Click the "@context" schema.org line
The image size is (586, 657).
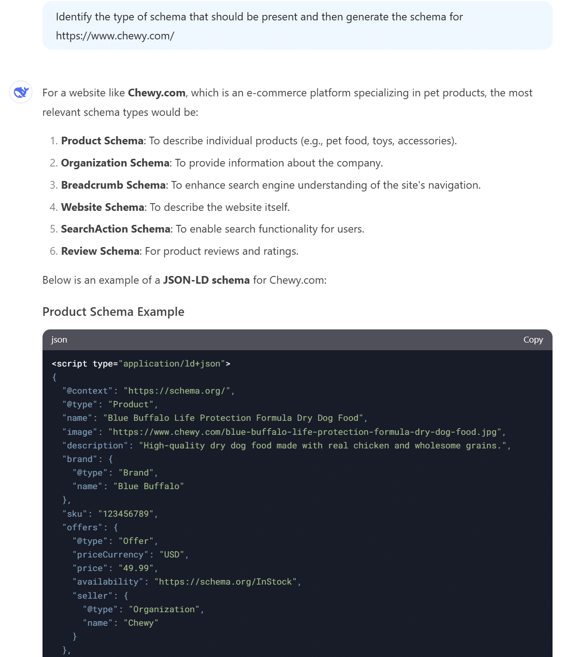(x=149, y=391)
